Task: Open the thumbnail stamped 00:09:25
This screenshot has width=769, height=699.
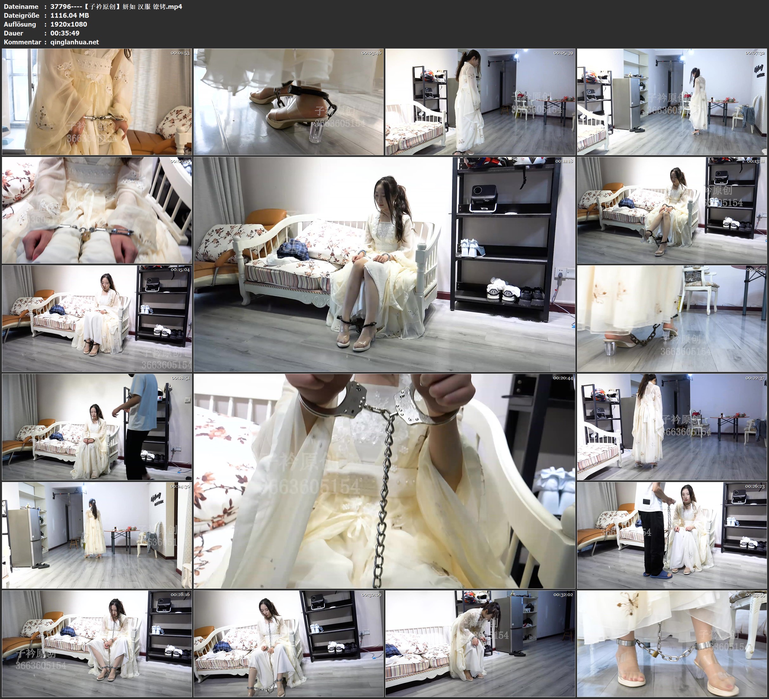Action: coord(97,210)
